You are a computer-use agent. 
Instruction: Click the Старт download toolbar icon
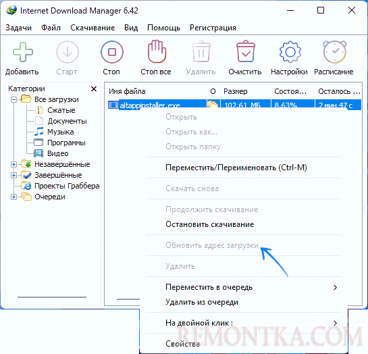[68, 52]
